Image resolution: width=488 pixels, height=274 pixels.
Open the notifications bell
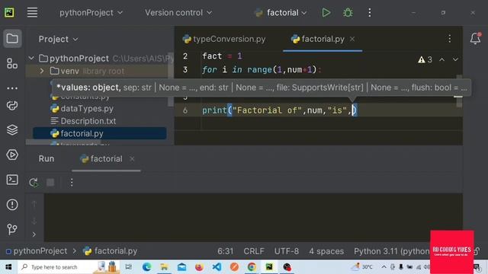click(x=475, y=39)
